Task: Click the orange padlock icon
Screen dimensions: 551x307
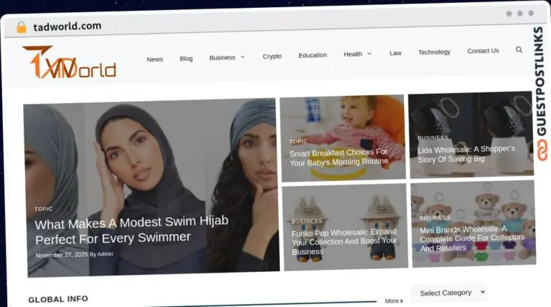Action: tap(22, 27)
